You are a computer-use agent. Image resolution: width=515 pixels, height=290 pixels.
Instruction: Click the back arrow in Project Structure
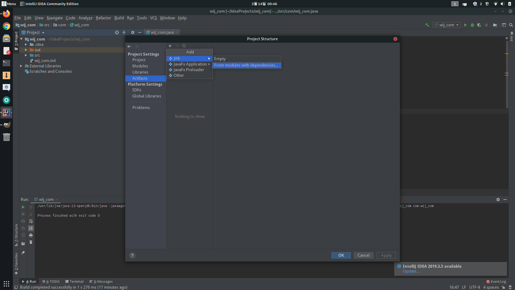129,46
